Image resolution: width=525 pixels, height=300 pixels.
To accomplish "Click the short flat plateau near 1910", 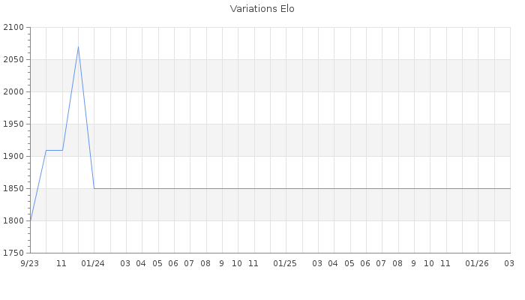I will [x=54, y=150].
